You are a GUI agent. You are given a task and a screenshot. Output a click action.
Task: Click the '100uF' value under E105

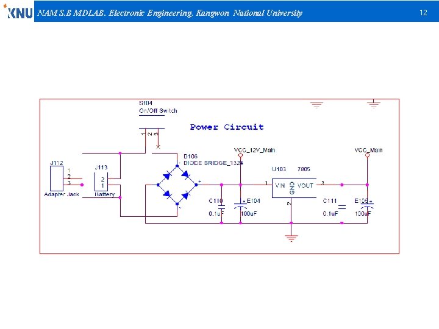click(363, 213)
